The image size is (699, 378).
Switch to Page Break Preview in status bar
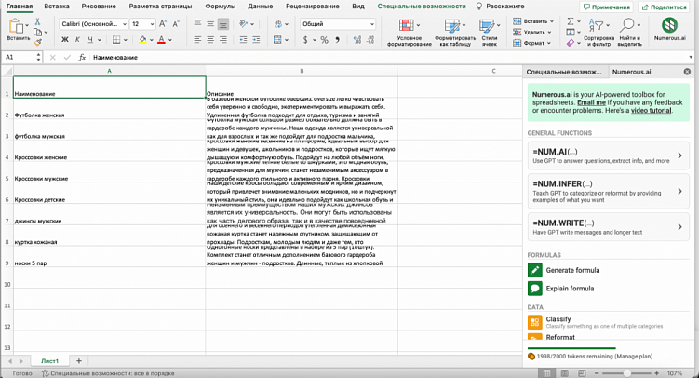point(582,373)
